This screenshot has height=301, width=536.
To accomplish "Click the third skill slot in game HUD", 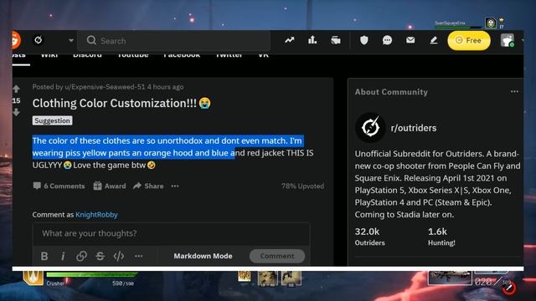I will click(291, 278).
